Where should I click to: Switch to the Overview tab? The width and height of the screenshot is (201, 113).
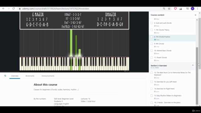point(15,76)
